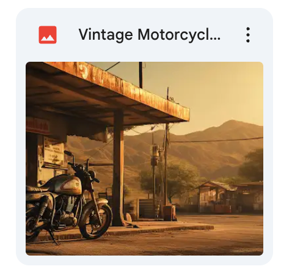
Task: Click the utility pole in preview image
Action: pyautogui.click(x=166, y=163)
